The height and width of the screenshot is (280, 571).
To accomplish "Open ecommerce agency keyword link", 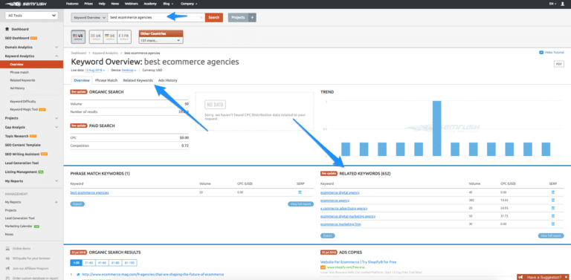I will pos(335,201).
